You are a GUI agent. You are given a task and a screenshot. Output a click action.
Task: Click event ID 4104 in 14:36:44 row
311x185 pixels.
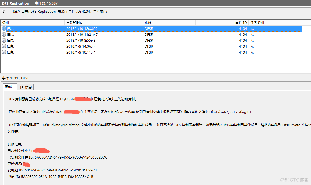(x=243, y=46)
